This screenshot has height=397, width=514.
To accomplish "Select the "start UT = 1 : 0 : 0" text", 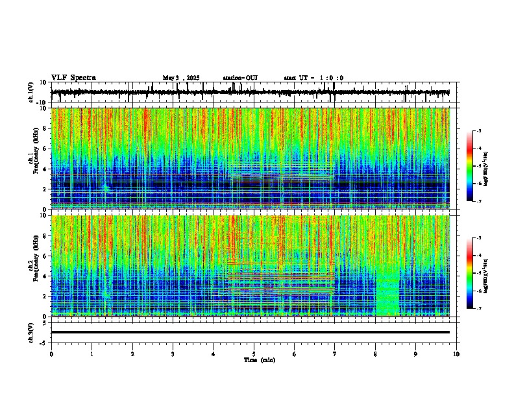I will click(313, 78).
